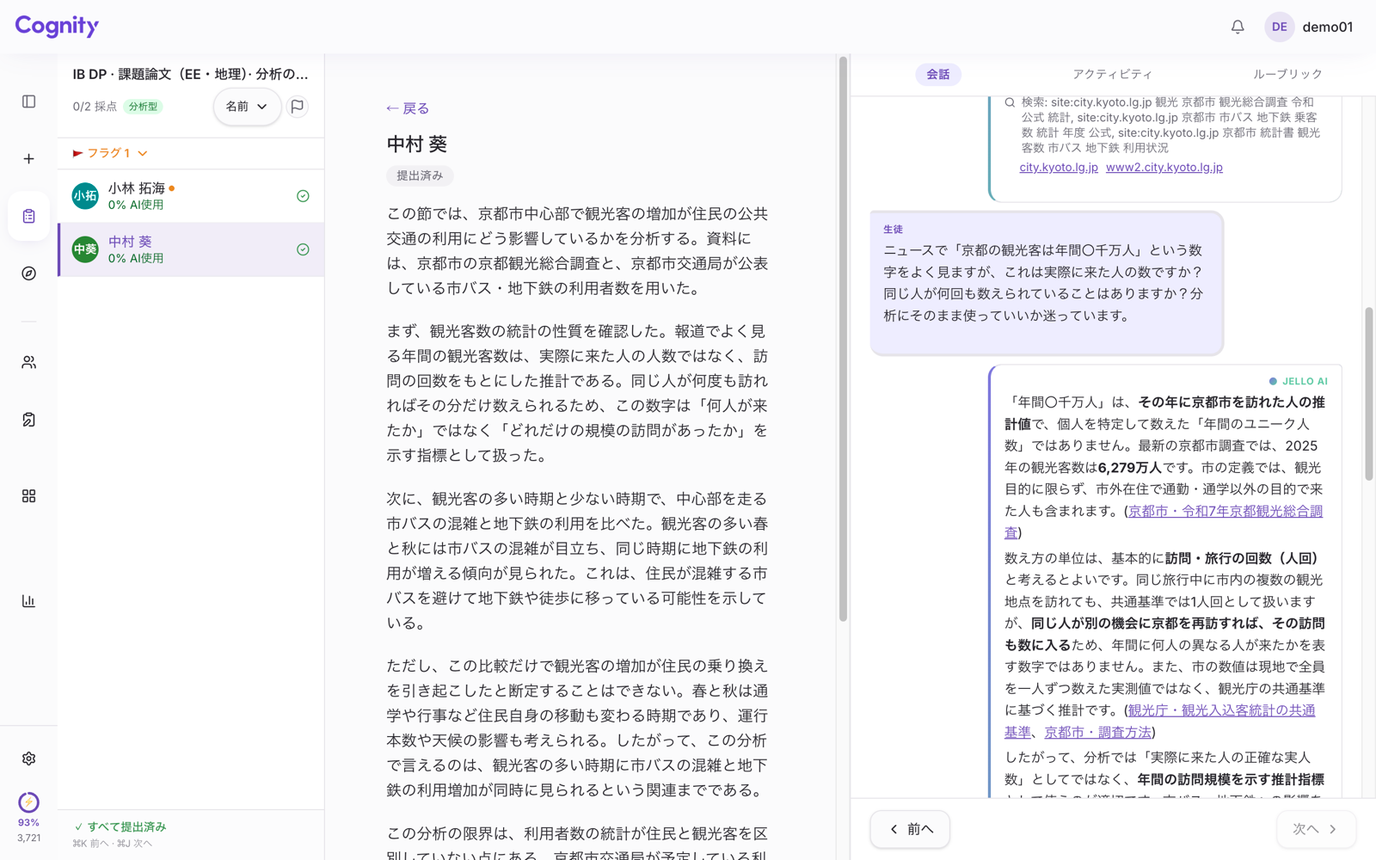Click the check circle for 小林 拓海

[303, 196]
